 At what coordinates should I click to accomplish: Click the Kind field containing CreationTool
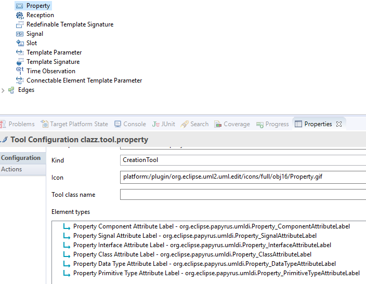click(x=243, y=160)
